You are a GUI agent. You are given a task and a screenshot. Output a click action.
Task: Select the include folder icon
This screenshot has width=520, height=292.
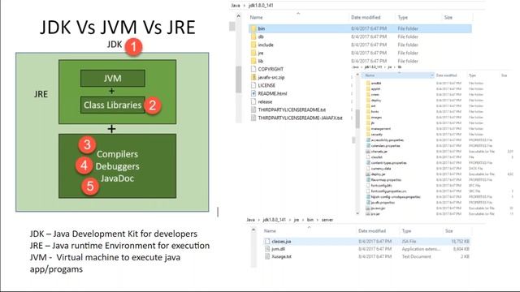(253, 45)
